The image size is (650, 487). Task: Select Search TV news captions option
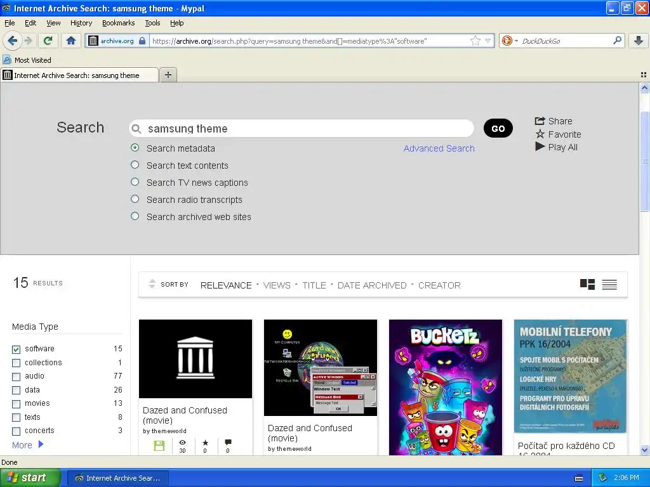click(x=135, y=182)
